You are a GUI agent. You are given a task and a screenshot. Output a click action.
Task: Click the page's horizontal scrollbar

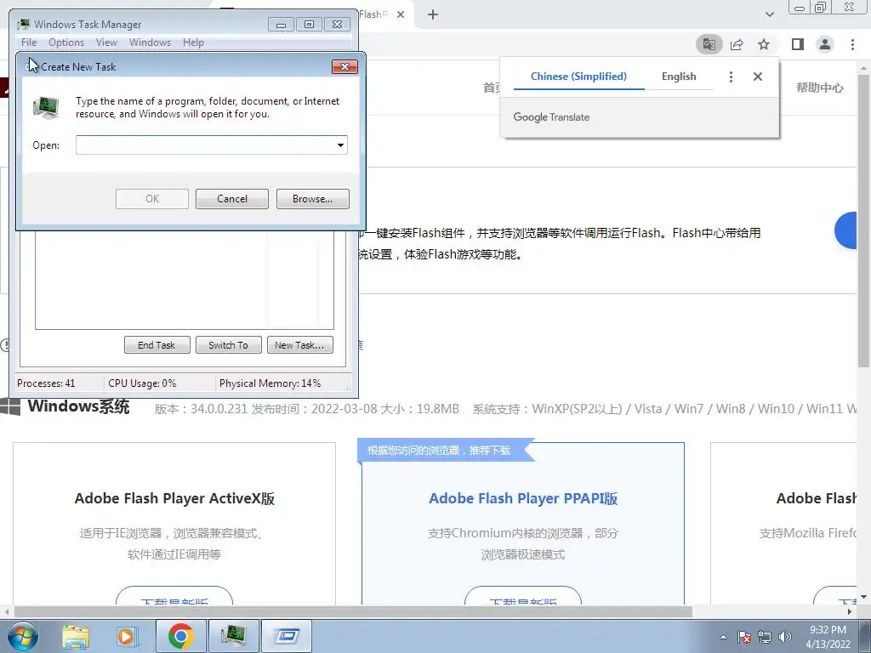(353, 611)
